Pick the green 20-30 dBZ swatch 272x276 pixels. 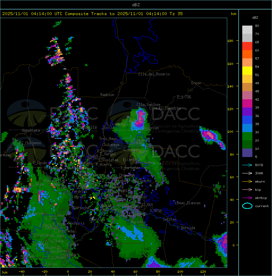(247, 136)
